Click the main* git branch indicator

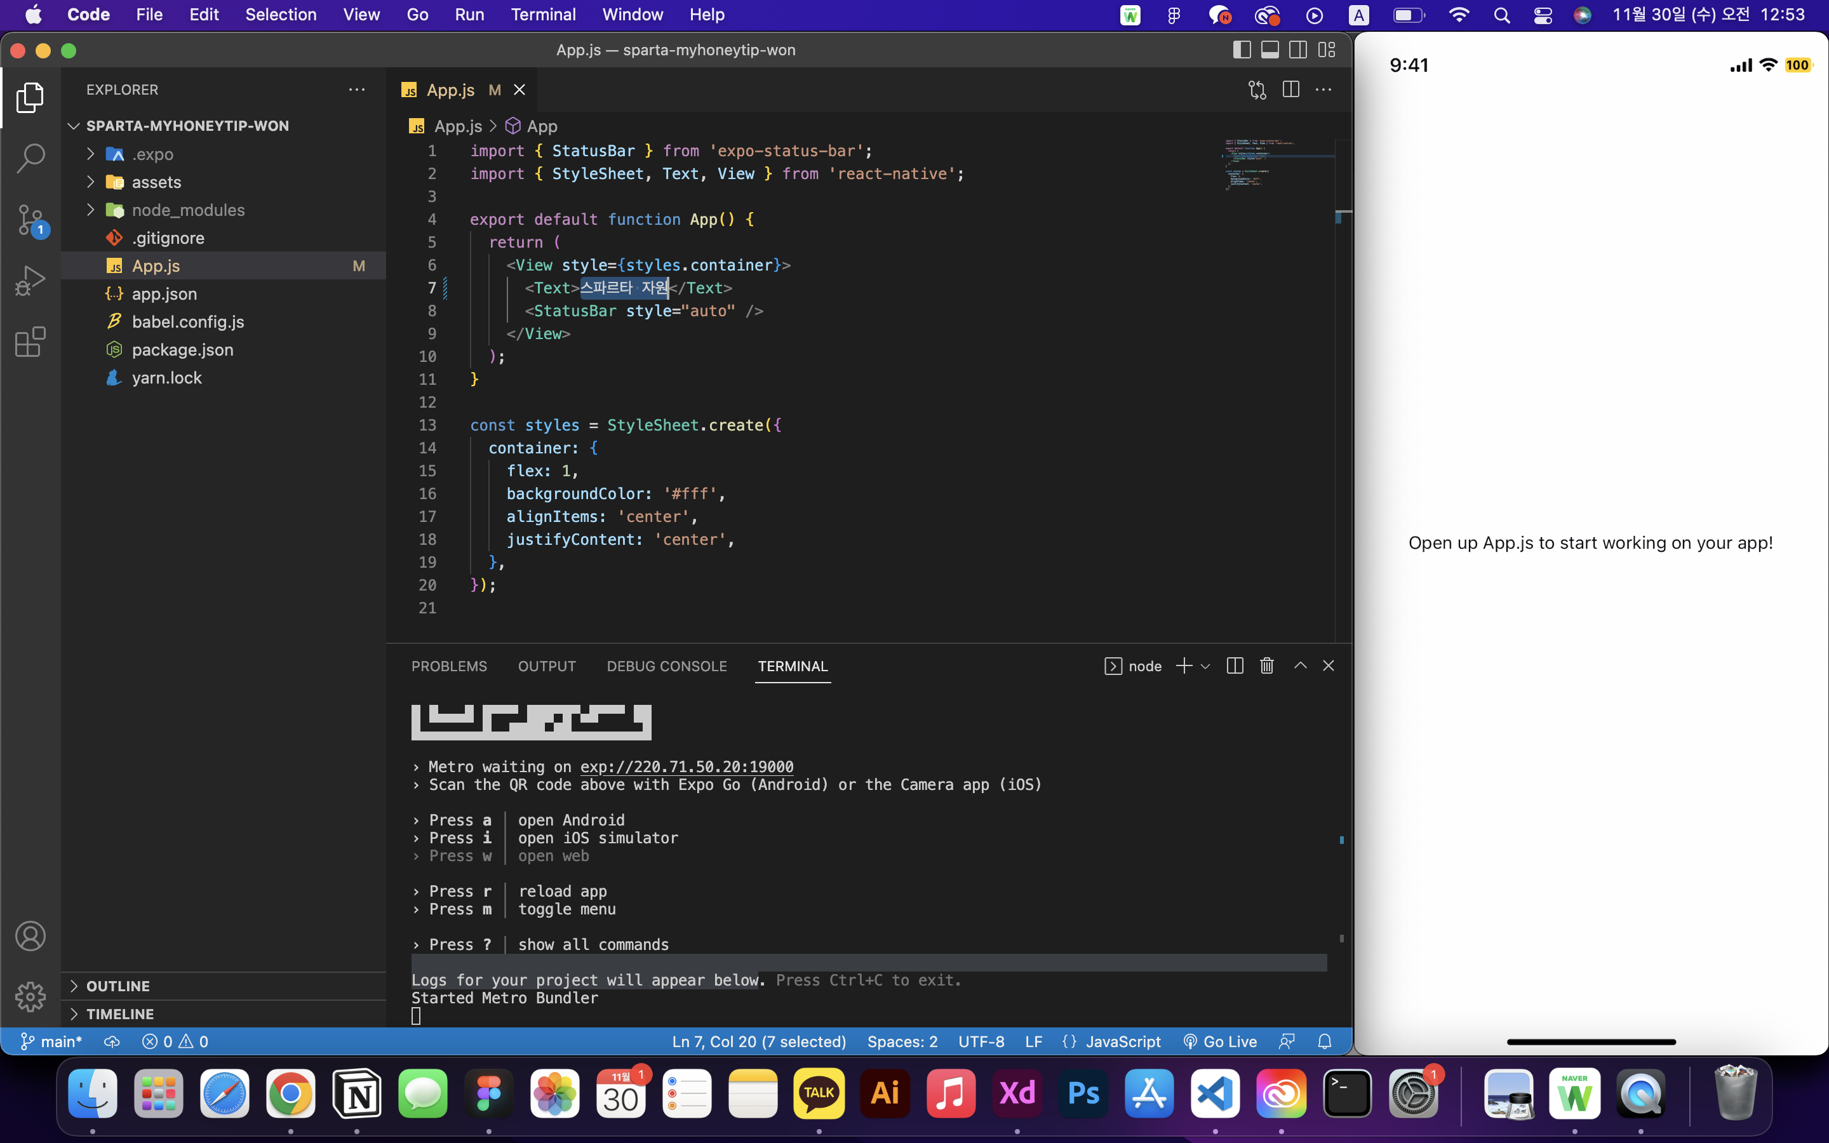pos(51,1041)
